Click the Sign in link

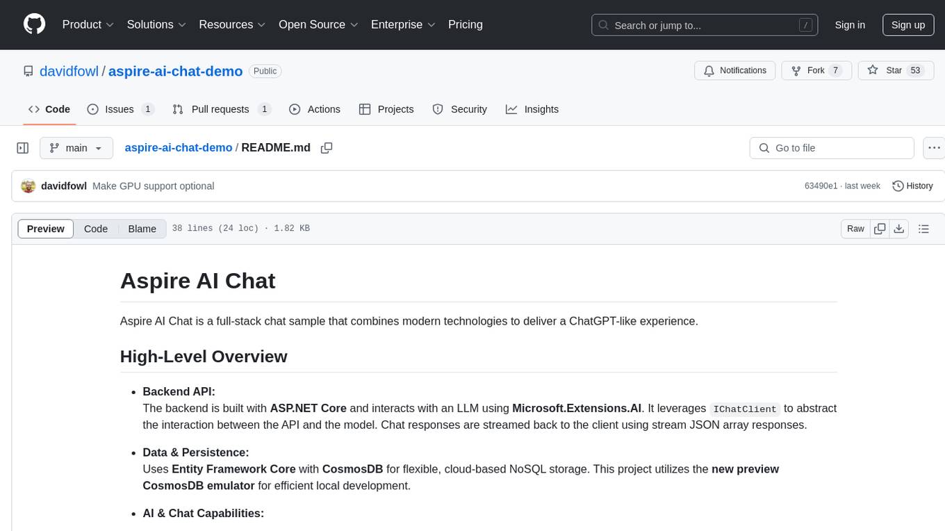pyautogui.click(x=850, y=25)
